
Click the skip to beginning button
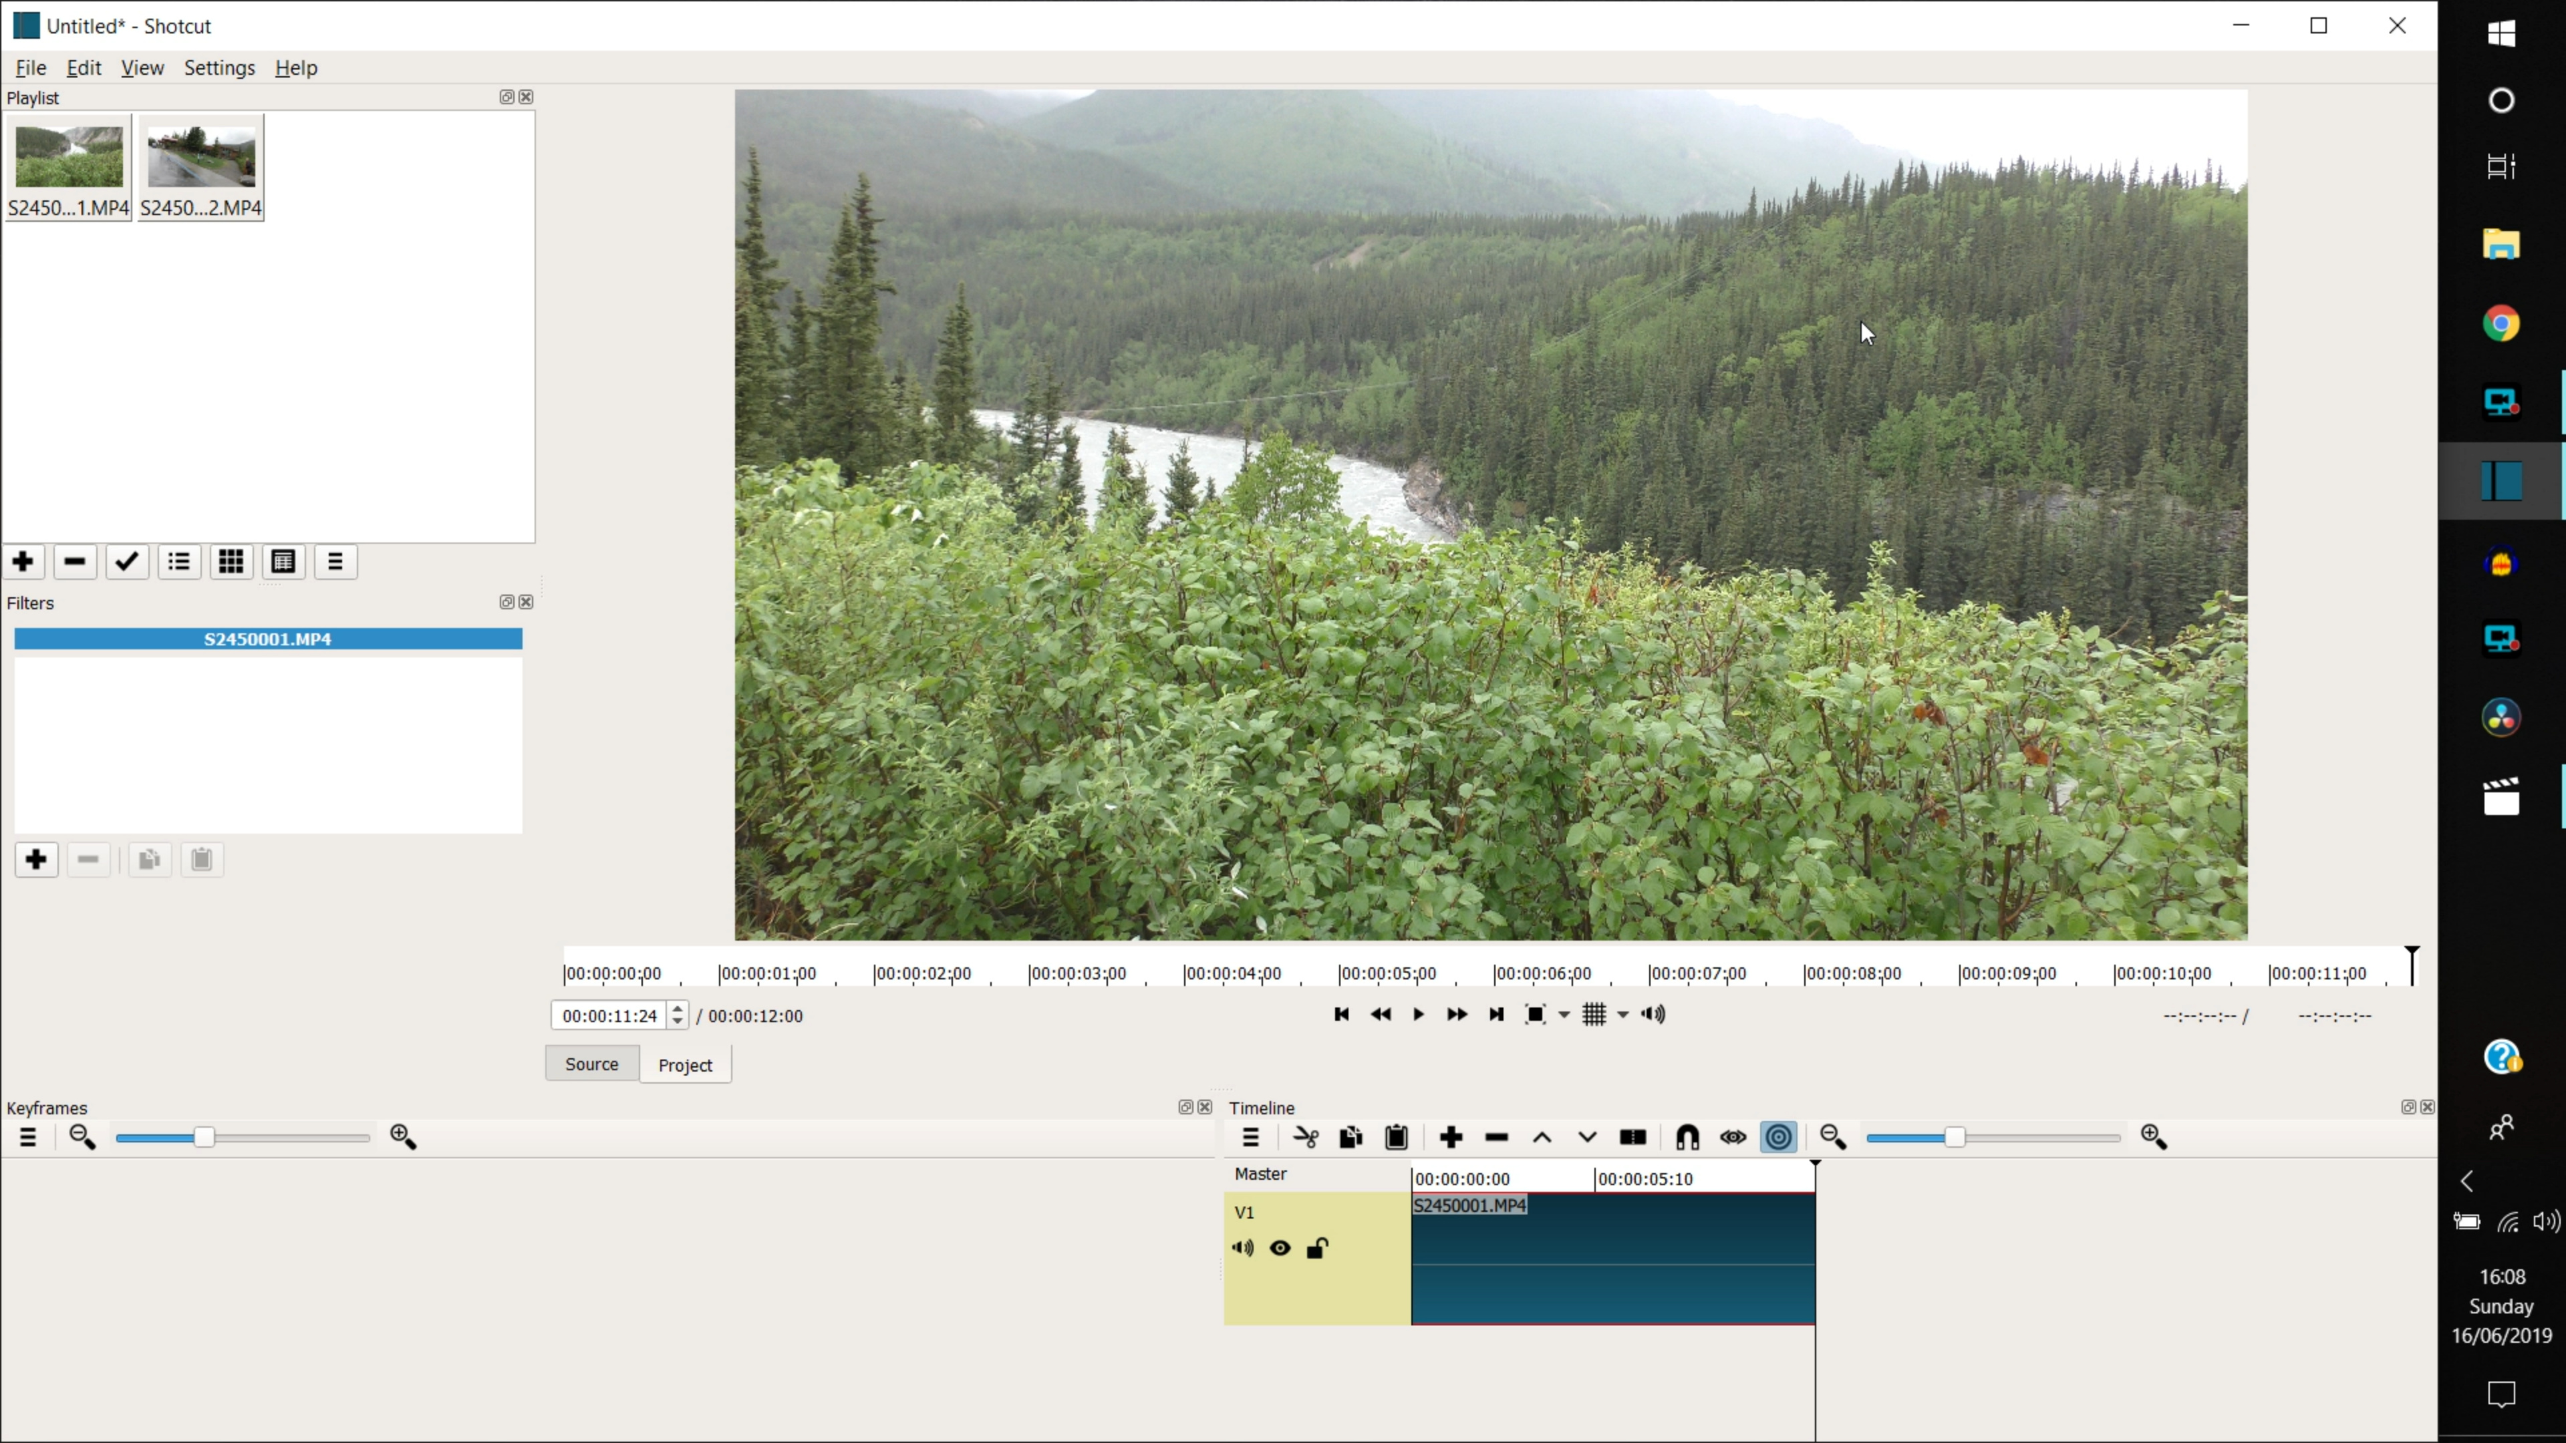coord(1343,1013)
